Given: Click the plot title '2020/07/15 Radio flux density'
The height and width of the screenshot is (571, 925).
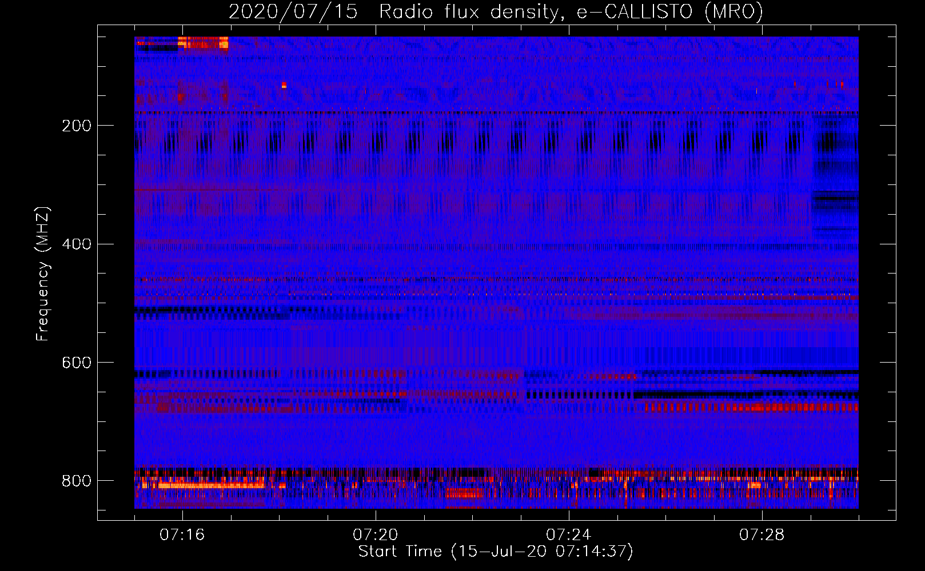Looking at the screenshot, I should click(496, 11).
